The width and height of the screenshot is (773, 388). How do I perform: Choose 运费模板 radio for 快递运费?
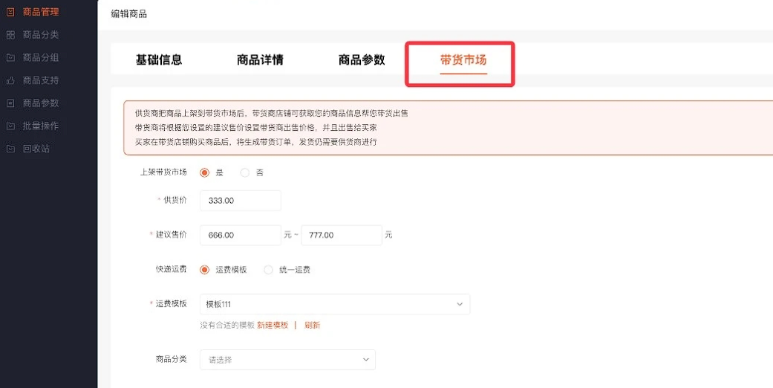pos(205,270)
